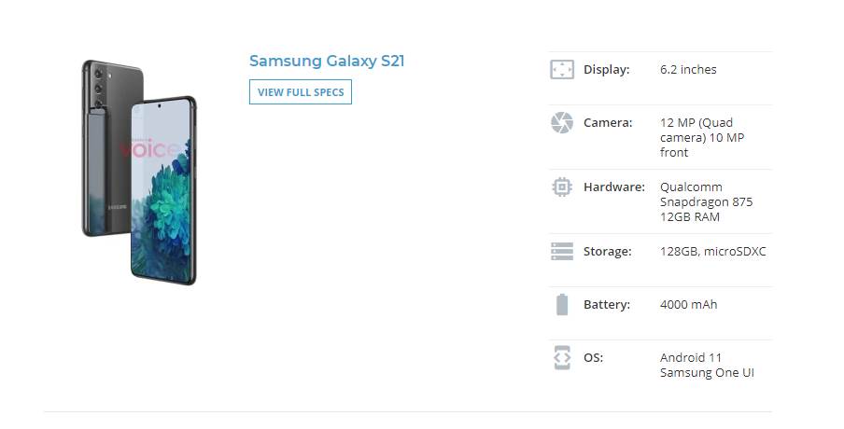Select the Display label text
The image size is (844, 429).
[607, 70]
